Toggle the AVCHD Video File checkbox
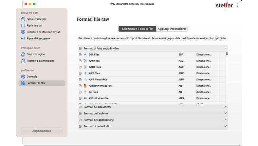Screen dimensions: 258x146 coord(80,98)
